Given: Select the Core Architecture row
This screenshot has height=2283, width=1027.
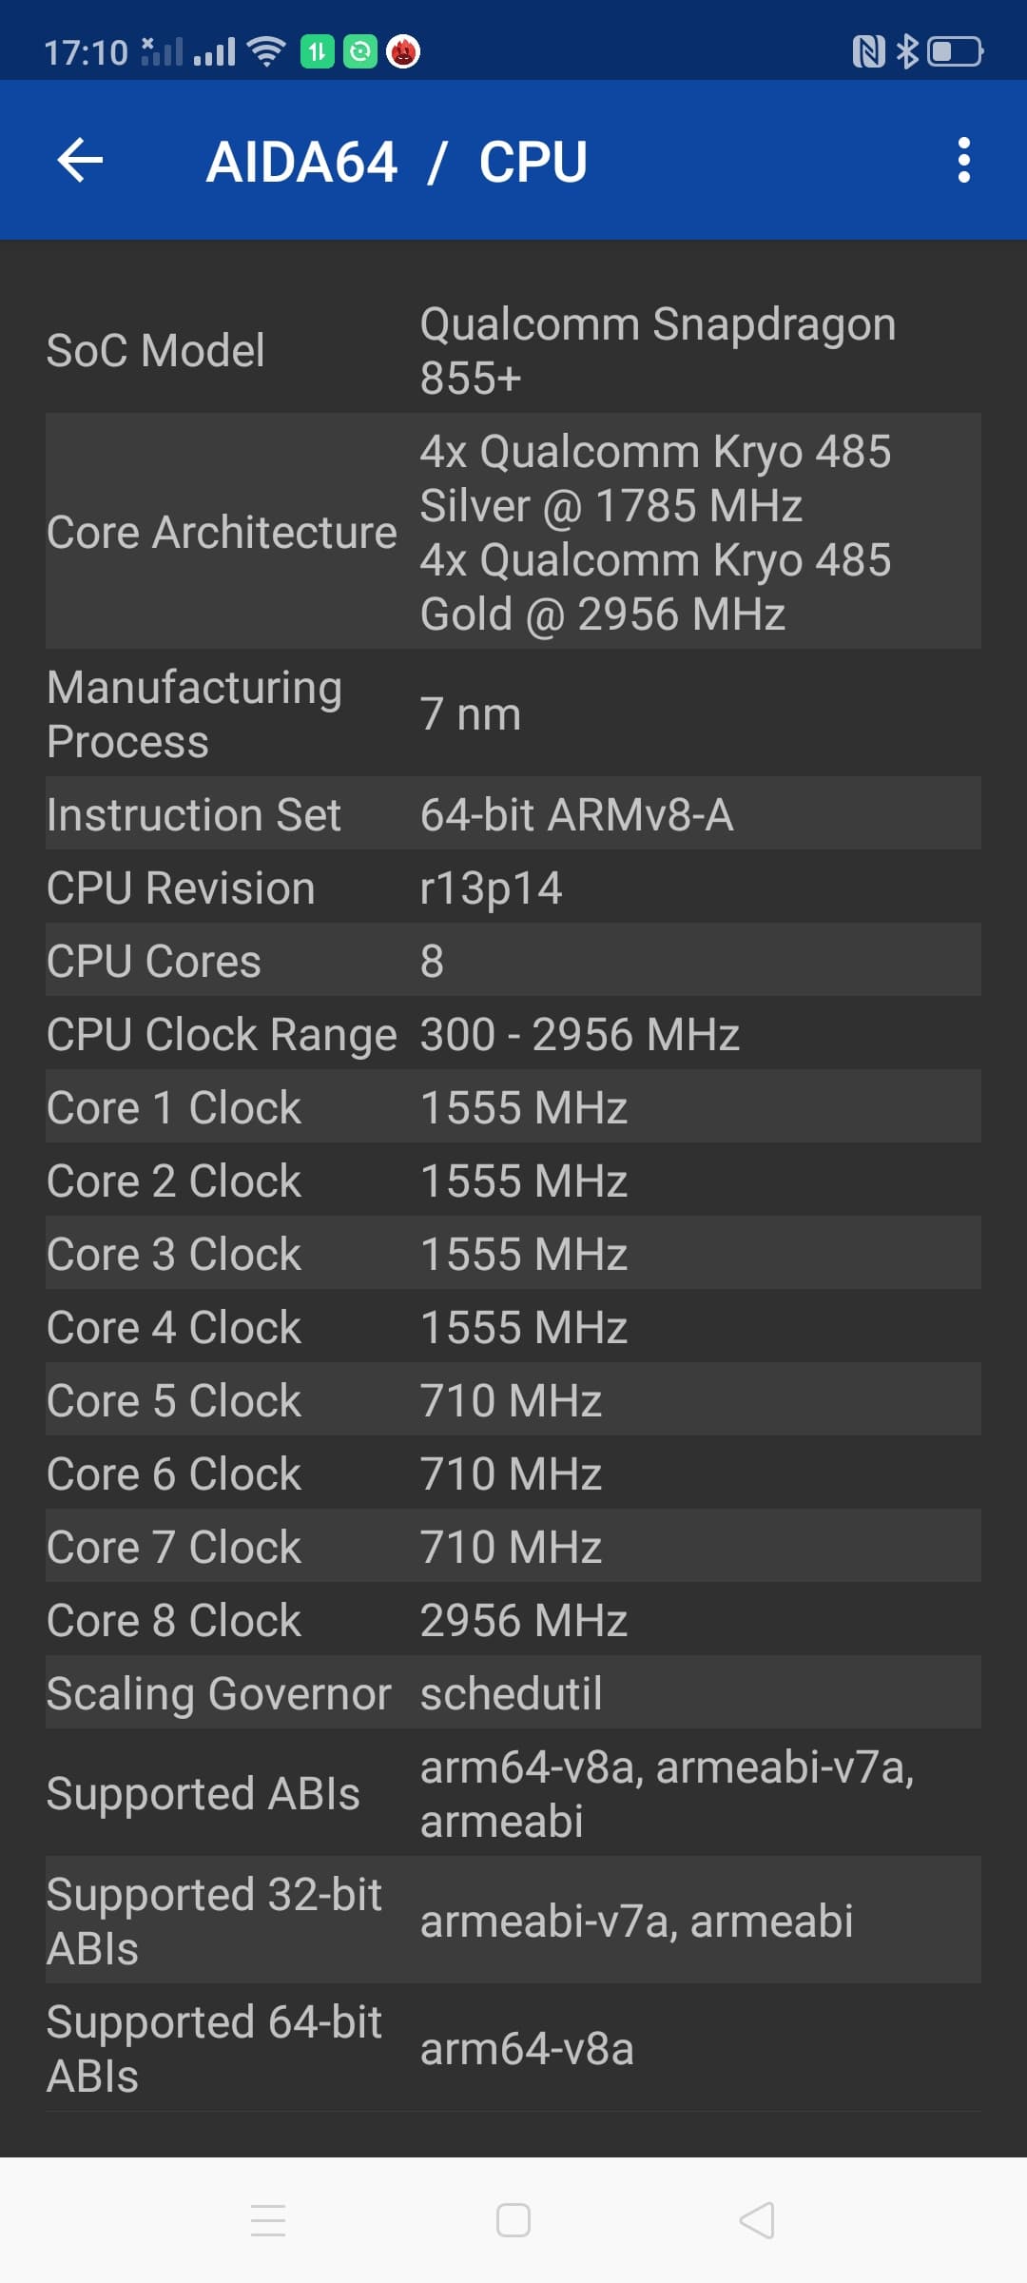Looking at the screenshot, I should click(x=513, y=532).
